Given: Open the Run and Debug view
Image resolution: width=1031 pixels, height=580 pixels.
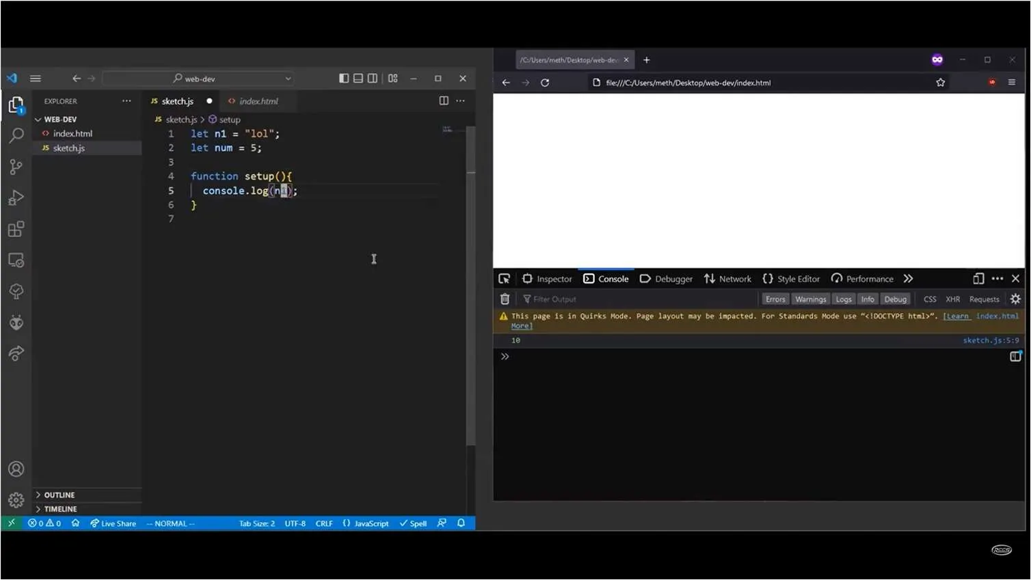Looking at the screenshot, I should click(x=16, y=197).
